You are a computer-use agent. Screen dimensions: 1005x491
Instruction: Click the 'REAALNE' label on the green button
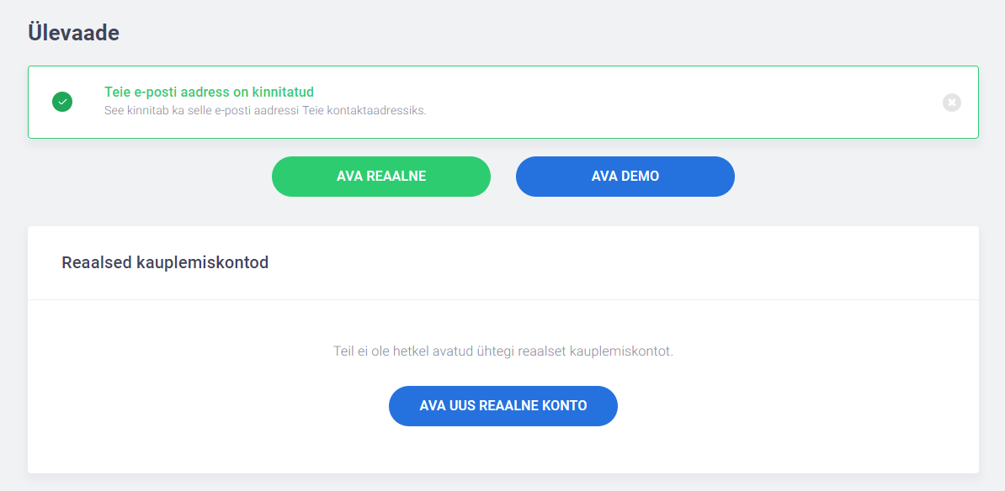coord(396,176)
